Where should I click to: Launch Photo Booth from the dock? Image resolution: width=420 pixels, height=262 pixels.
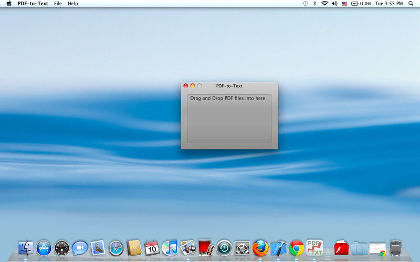[206, 247]
